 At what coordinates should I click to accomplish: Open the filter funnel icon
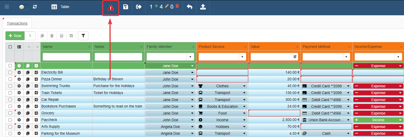(83, 36)
